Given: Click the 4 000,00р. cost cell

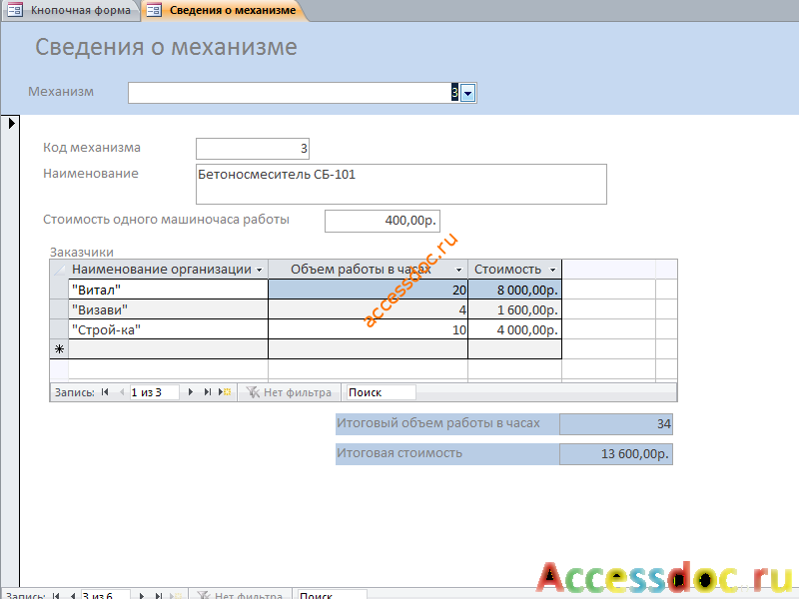Looking at the screenshot, I should tap(514, 329).
